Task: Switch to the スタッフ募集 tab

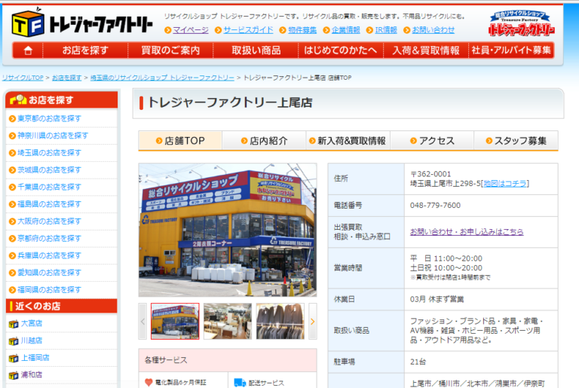Action: 516,141
